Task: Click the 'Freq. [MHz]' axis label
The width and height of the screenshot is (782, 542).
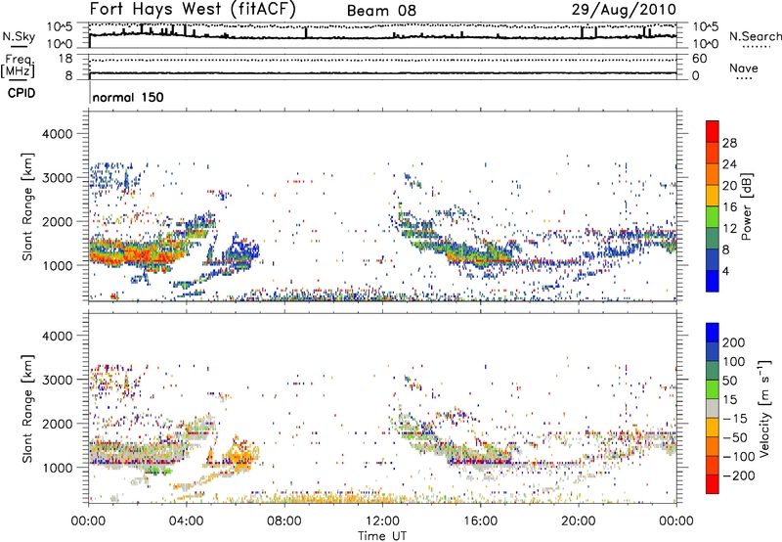Action: (18, 67)
